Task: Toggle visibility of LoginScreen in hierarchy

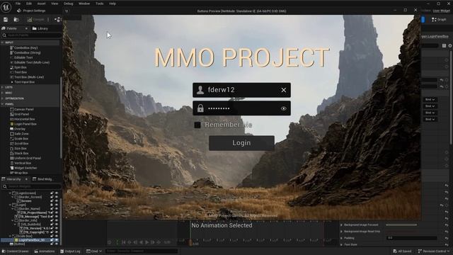Action: coord(57,193)
